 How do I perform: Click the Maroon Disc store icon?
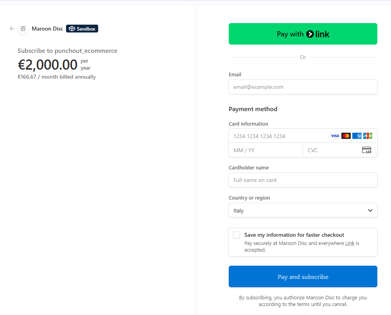(23, 29)
